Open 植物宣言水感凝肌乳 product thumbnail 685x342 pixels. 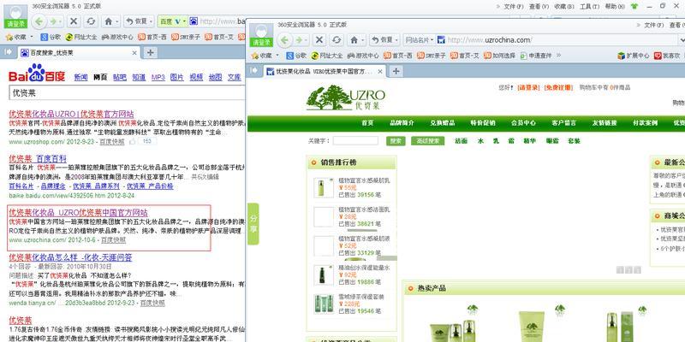click(x=324, y=187)
